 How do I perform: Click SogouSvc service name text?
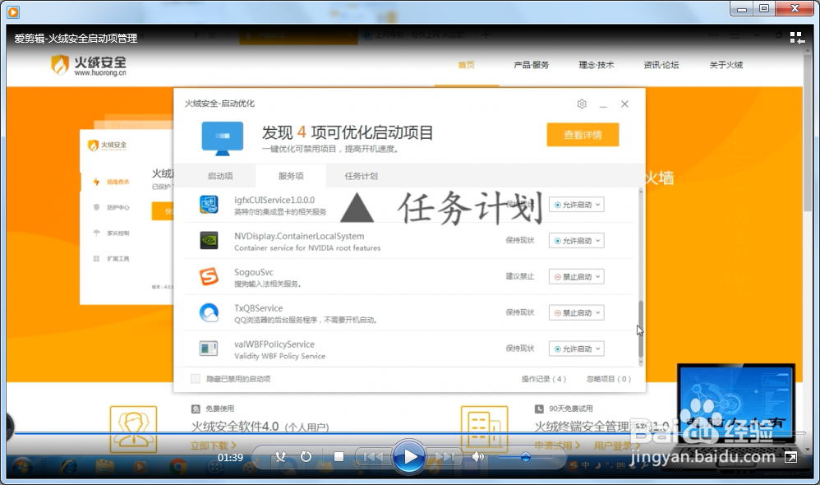[x=254, y=272]
